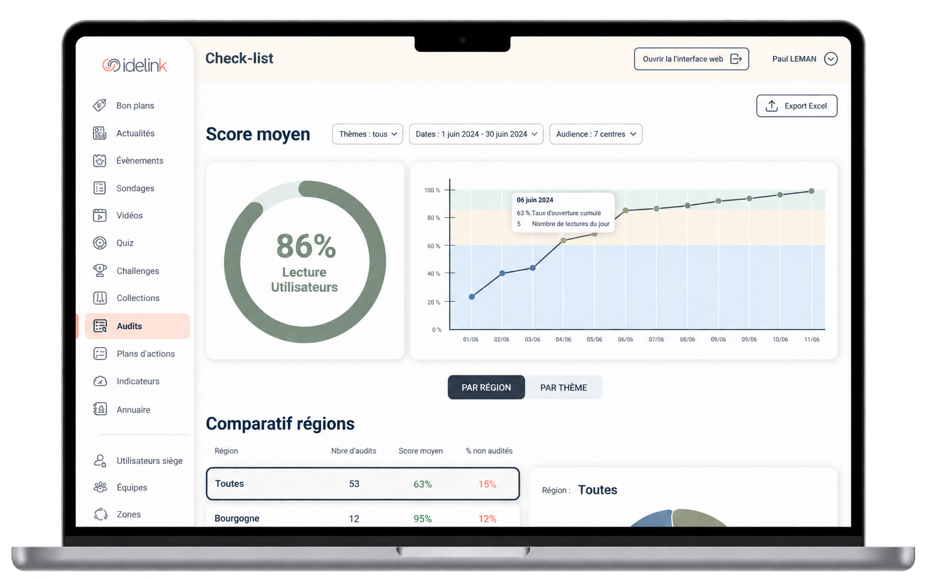Click the Collections icon
This screenshot has width=926, height=579.
(x=100, y=298)
